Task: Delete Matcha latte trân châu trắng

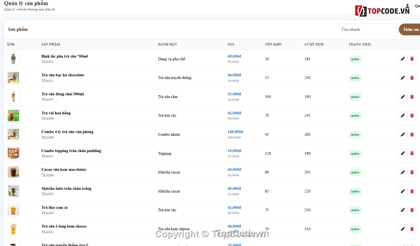Action: point(412,191)
